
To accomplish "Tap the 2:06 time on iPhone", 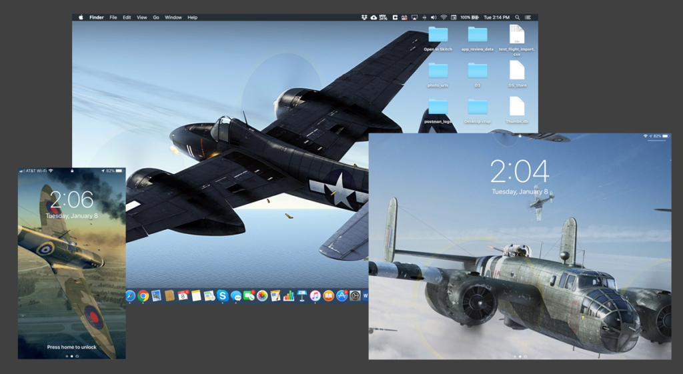I will (x=72, y=200).
